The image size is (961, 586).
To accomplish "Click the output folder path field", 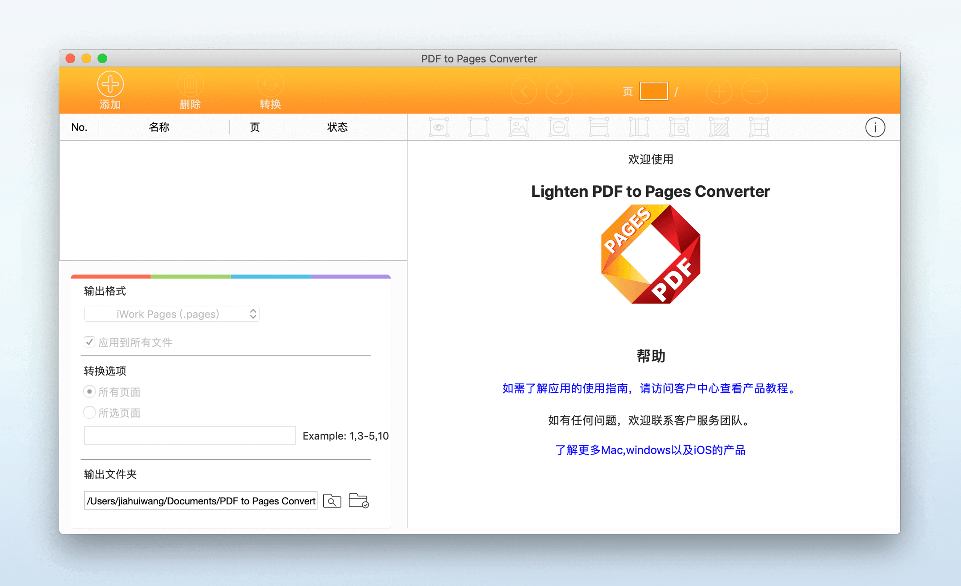I will point(201,501).
